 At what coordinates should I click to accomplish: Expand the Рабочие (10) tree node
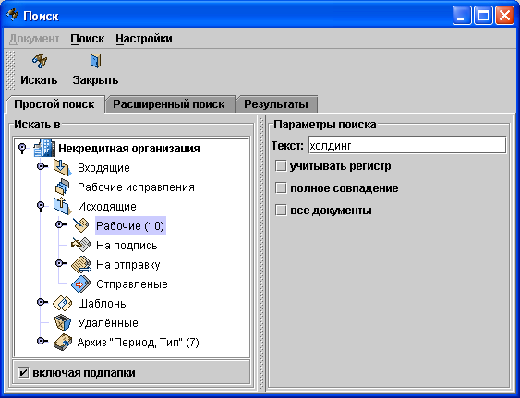61,224
